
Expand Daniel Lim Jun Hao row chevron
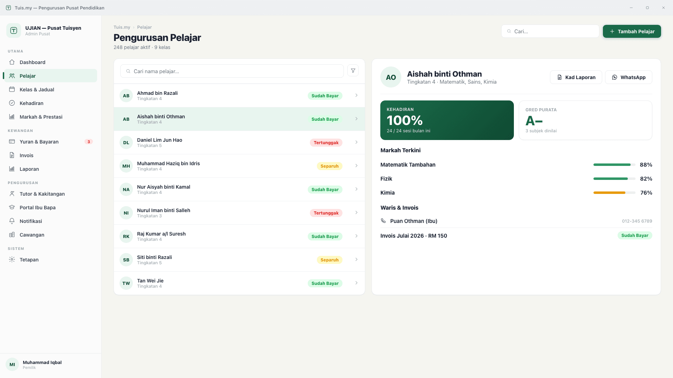[356, 142]
